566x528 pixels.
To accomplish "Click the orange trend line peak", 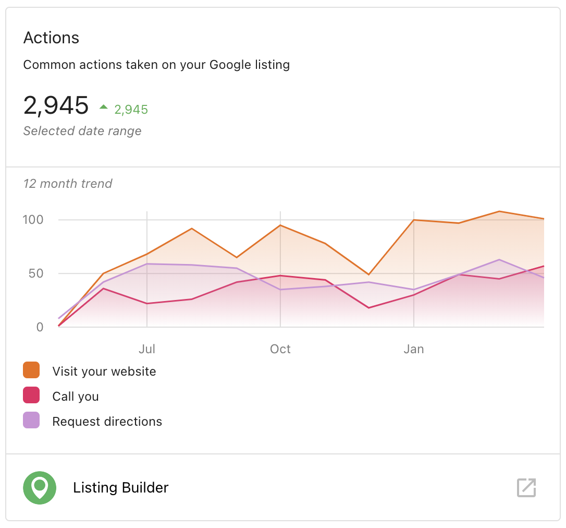I will (499, 212).
